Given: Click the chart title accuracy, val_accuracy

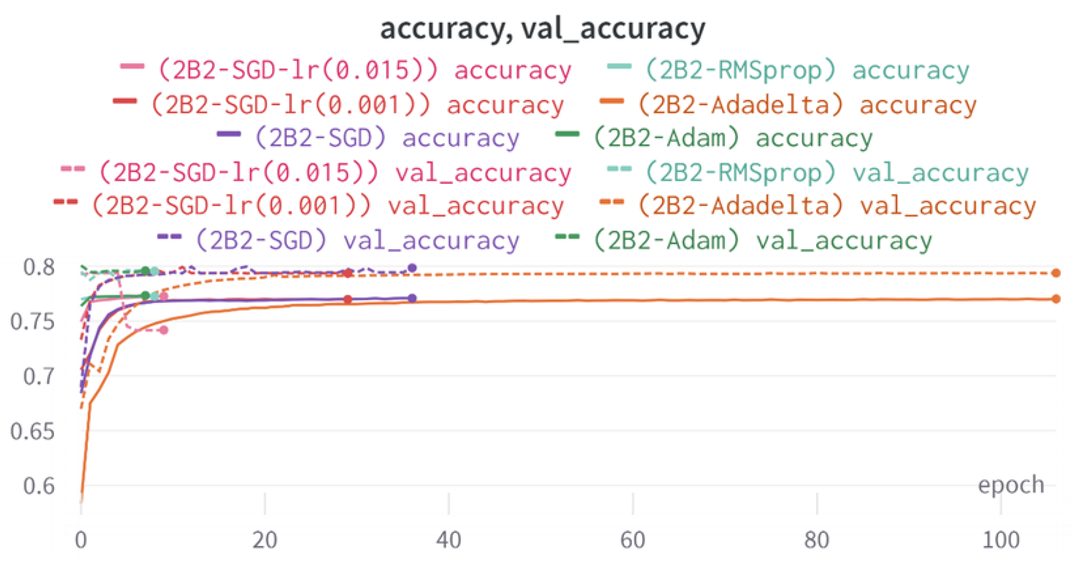Looking at the screenshot, I should 542,29.
